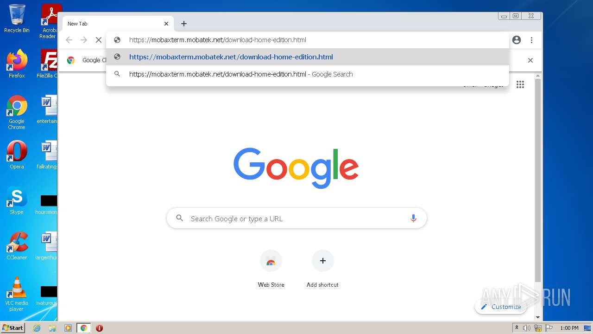Open the Web Store shortcut
This screenshot has width=593, height=334.
point(271,269)
